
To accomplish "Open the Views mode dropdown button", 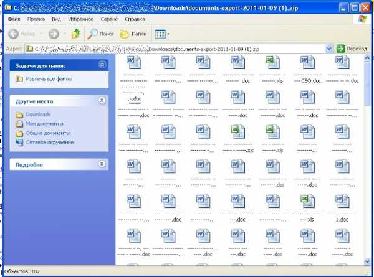I will coord(162,34).
